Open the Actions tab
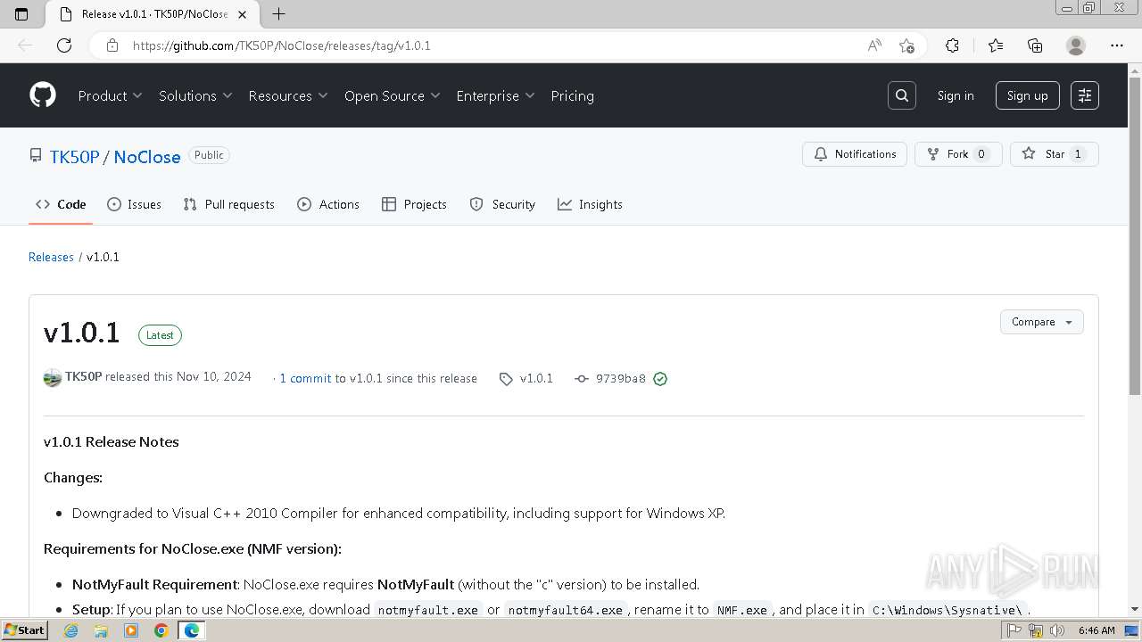The height and width of the screenshot is (642, 1142). [328, 204]
